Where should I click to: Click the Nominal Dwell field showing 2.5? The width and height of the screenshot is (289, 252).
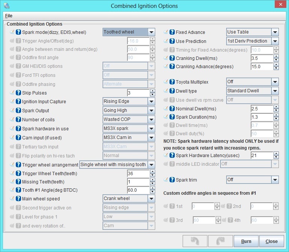[262, 108]
